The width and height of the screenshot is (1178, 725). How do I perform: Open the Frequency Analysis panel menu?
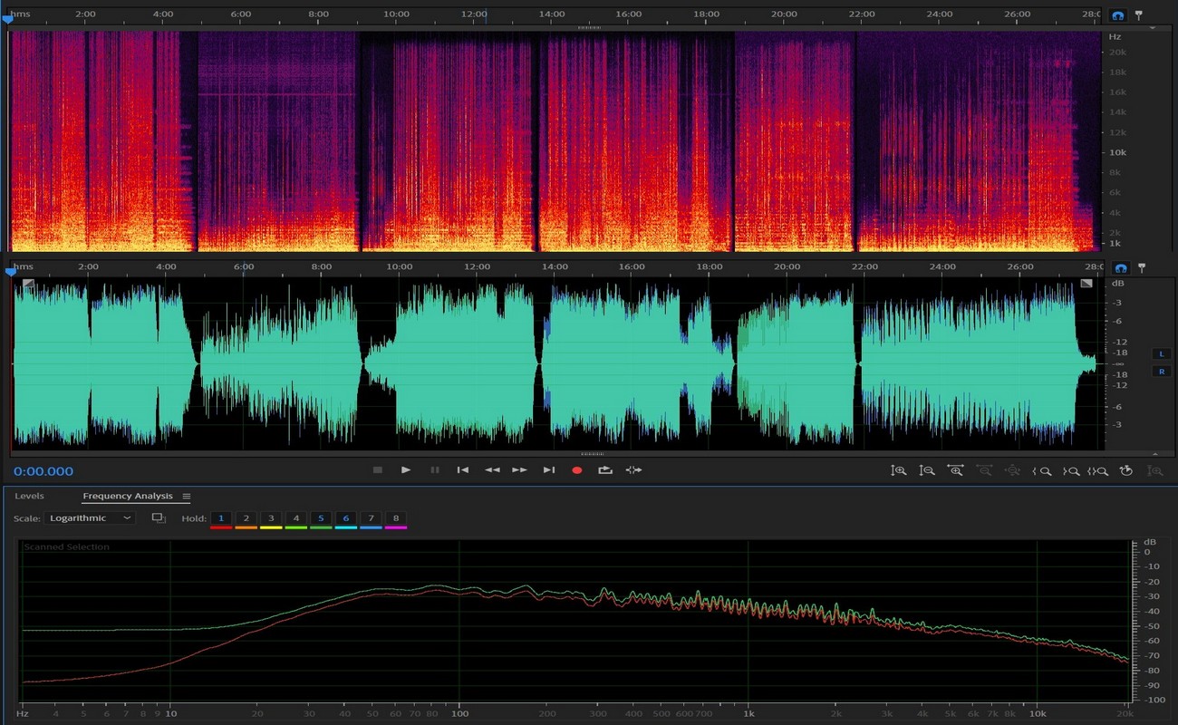187,497
